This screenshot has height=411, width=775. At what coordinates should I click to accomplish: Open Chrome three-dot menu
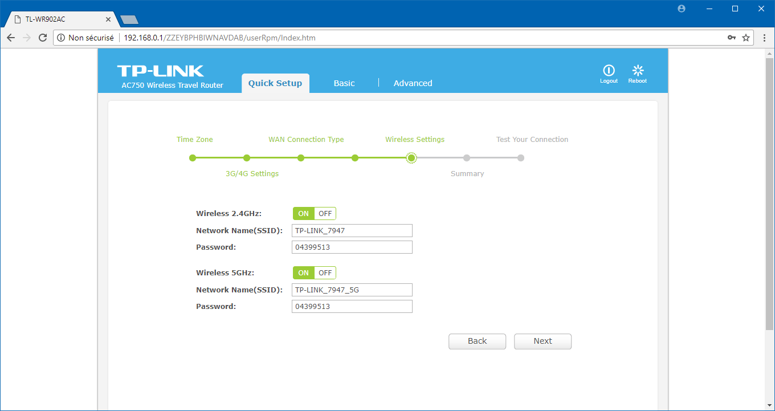[x=764, y=38]
